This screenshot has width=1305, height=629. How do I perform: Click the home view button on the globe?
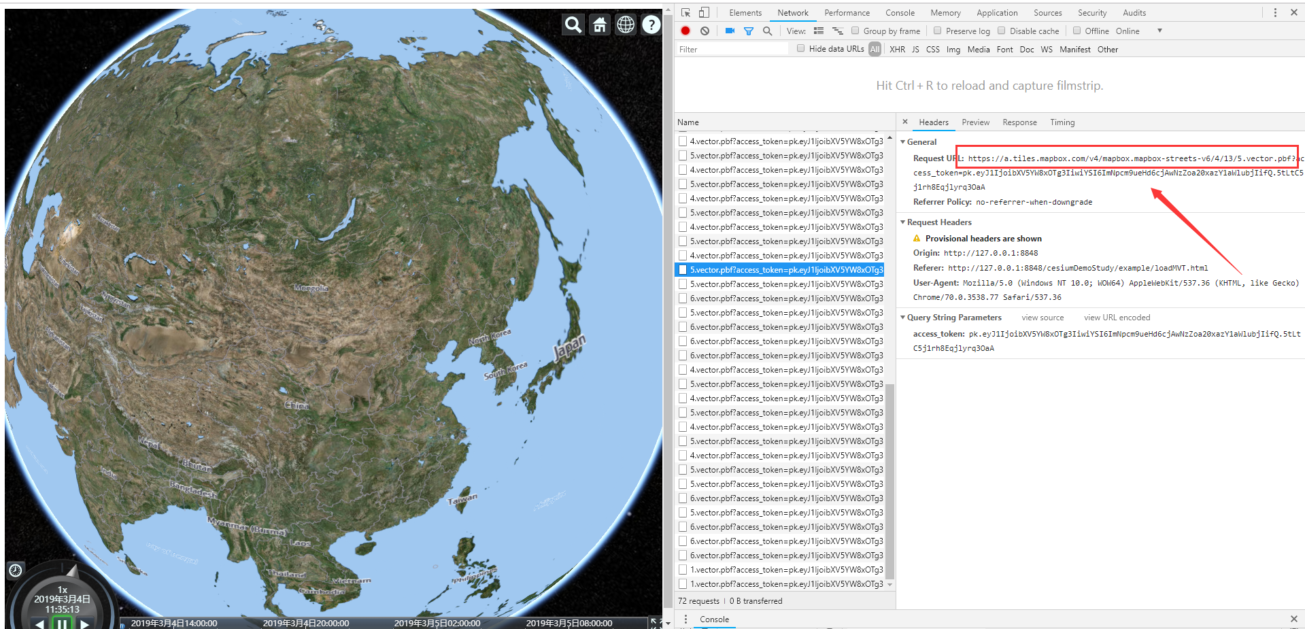point(598,24)
